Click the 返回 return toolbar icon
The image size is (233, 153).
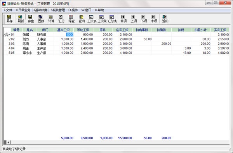click(x=165, y=19)
